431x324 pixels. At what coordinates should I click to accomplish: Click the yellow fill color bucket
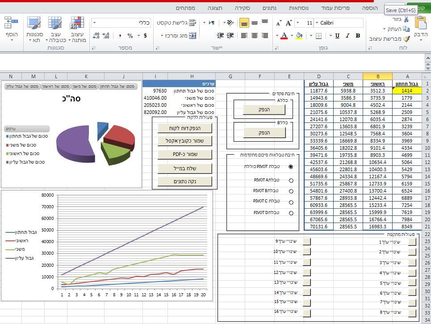pyautogui.click(x=299, y=36)
